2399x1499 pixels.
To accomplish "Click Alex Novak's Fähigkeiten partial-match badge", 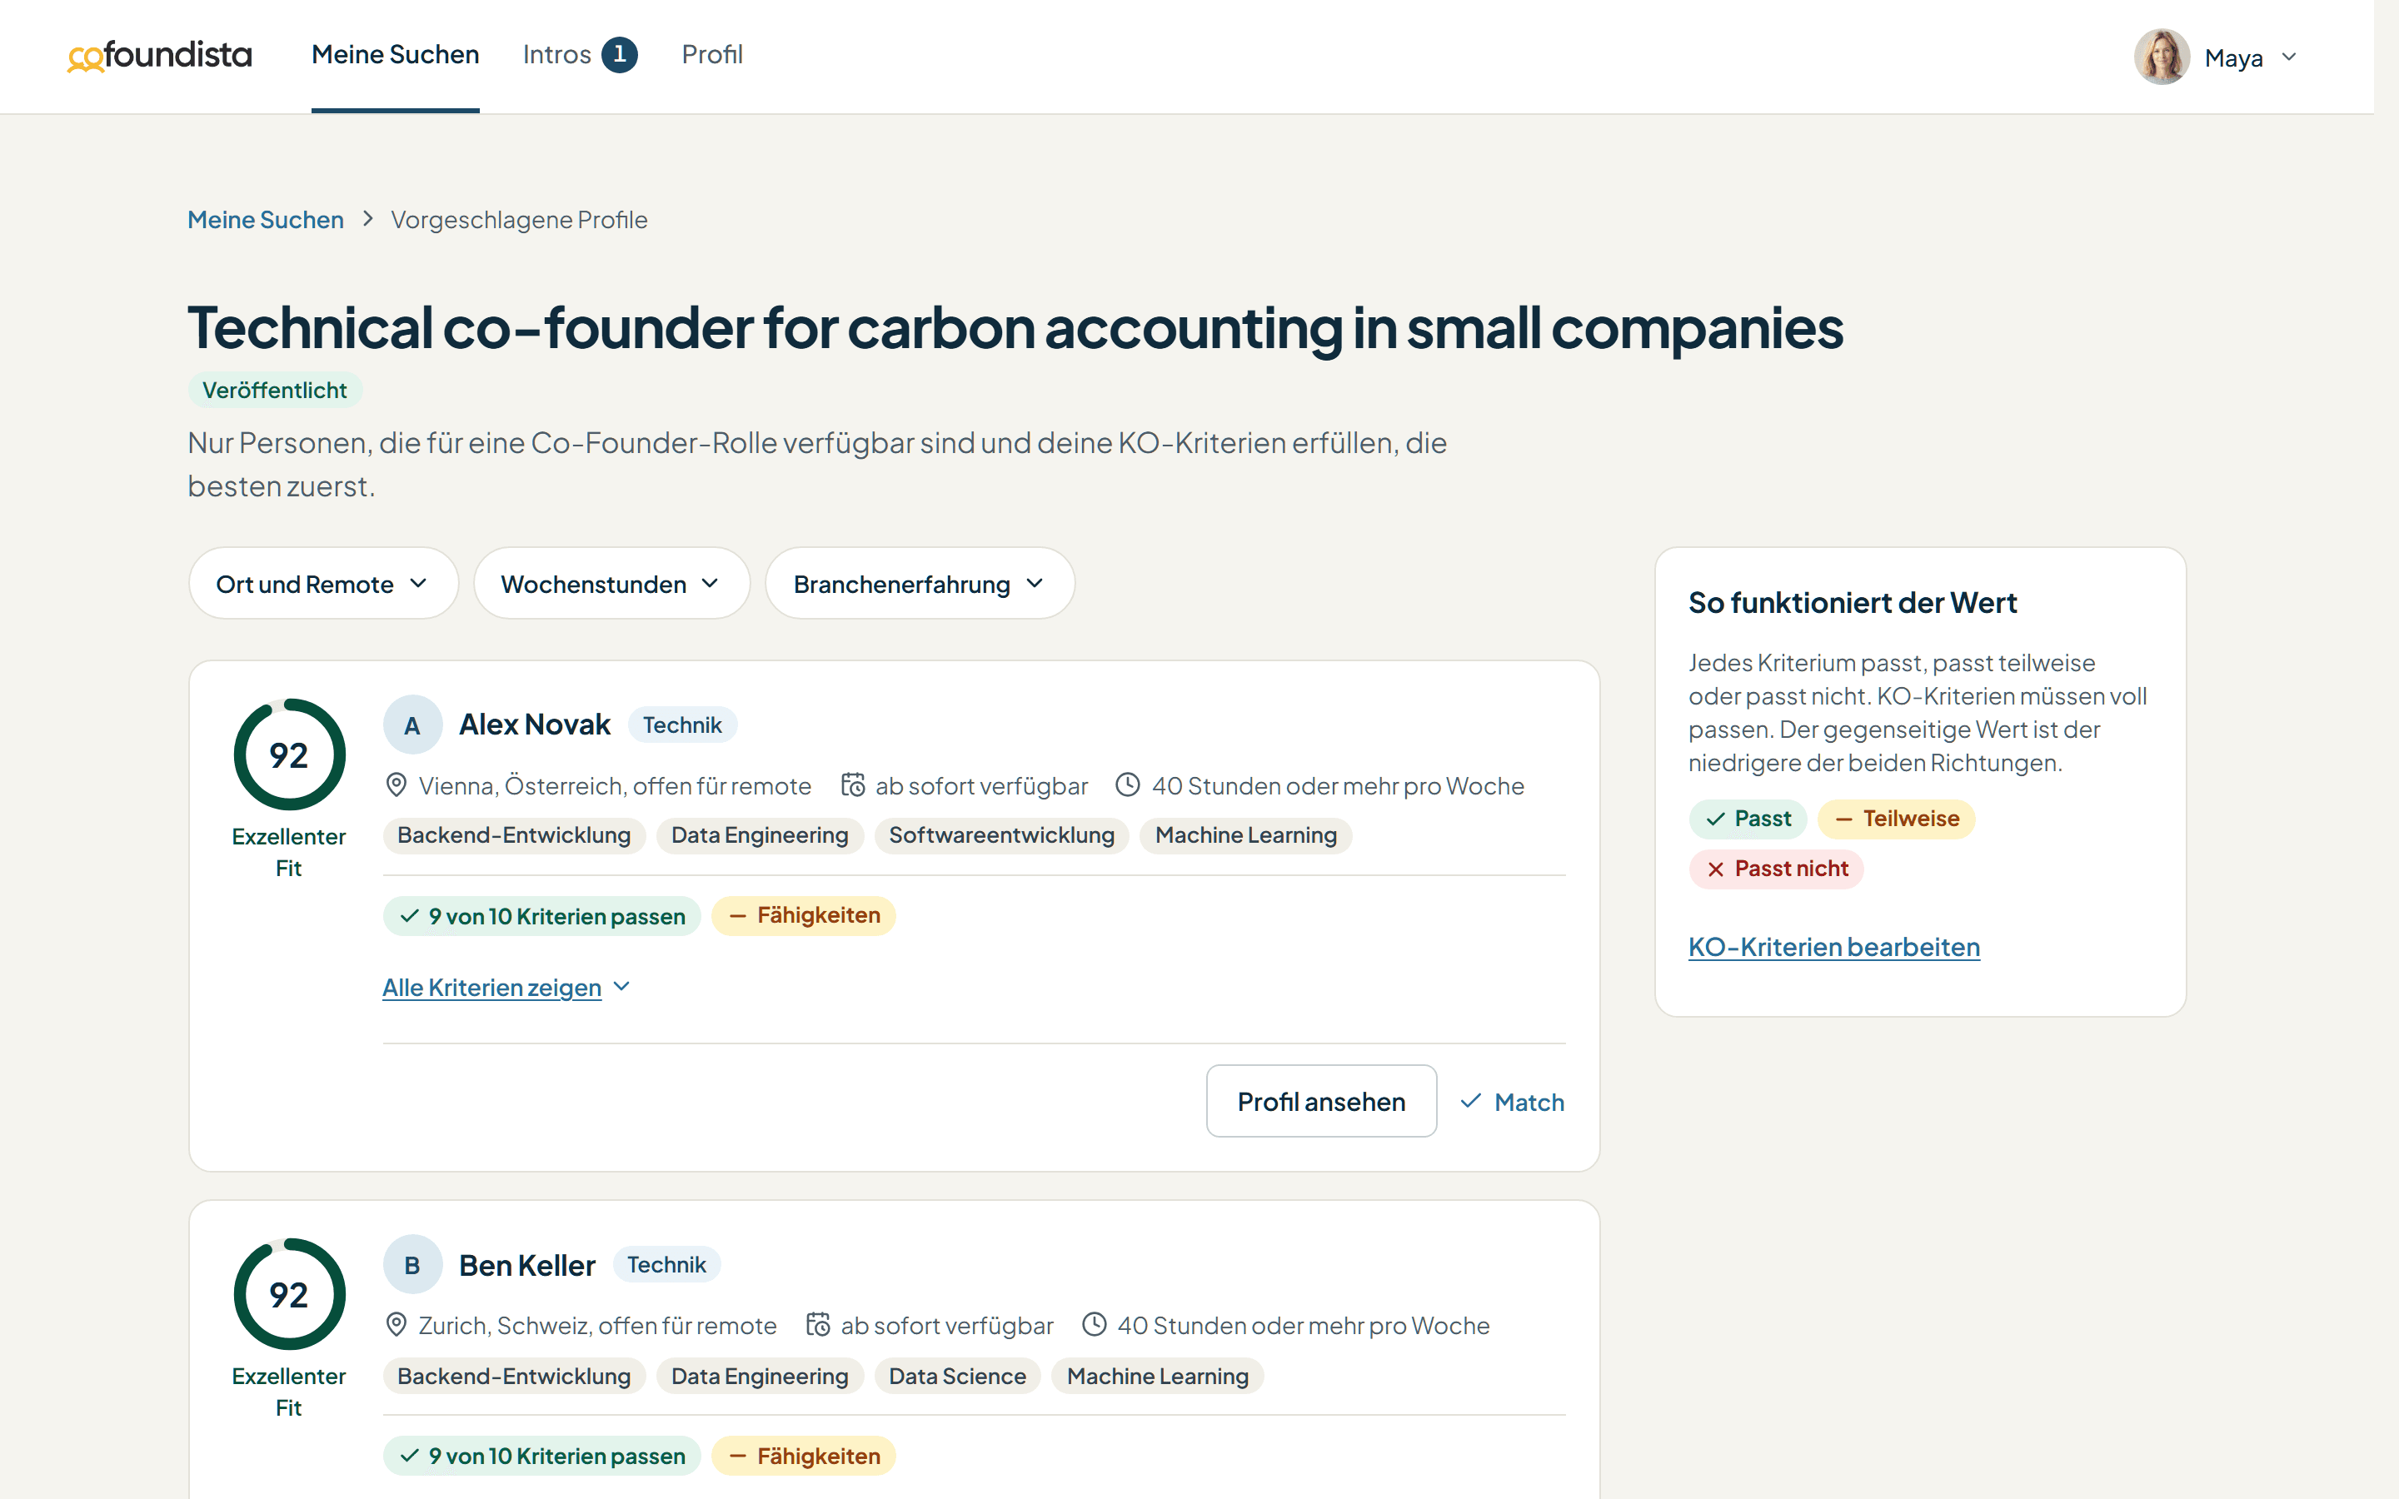I will [804, 916].
